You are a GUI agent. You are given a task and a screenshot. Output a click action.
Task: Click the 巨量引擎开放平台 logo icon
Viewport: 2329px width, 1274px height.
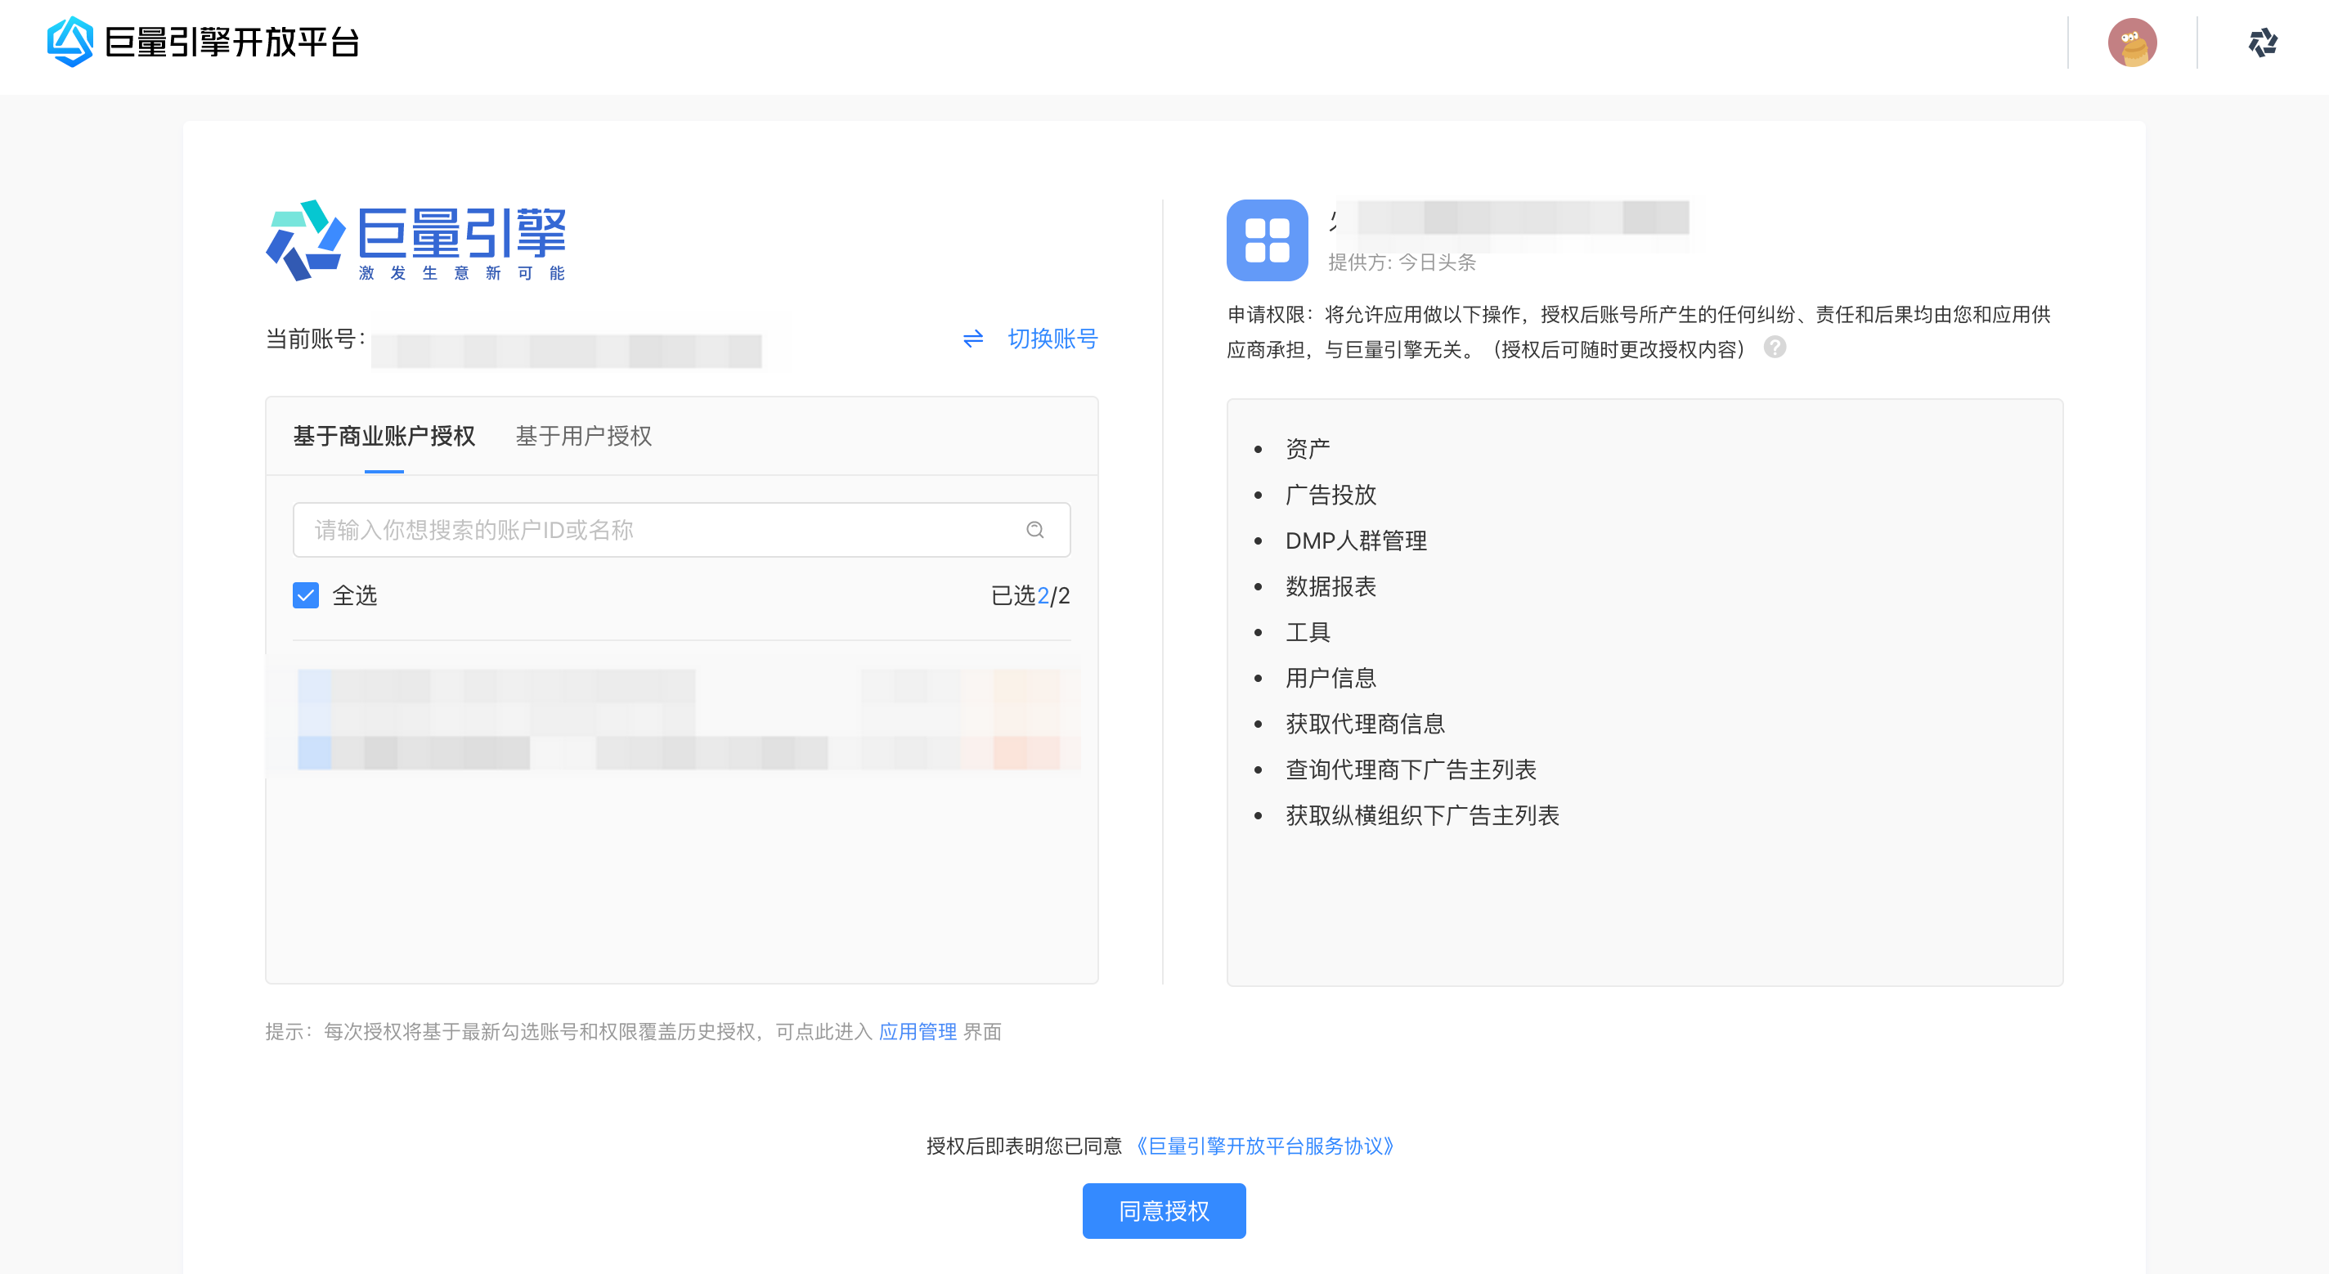(70, 42)
